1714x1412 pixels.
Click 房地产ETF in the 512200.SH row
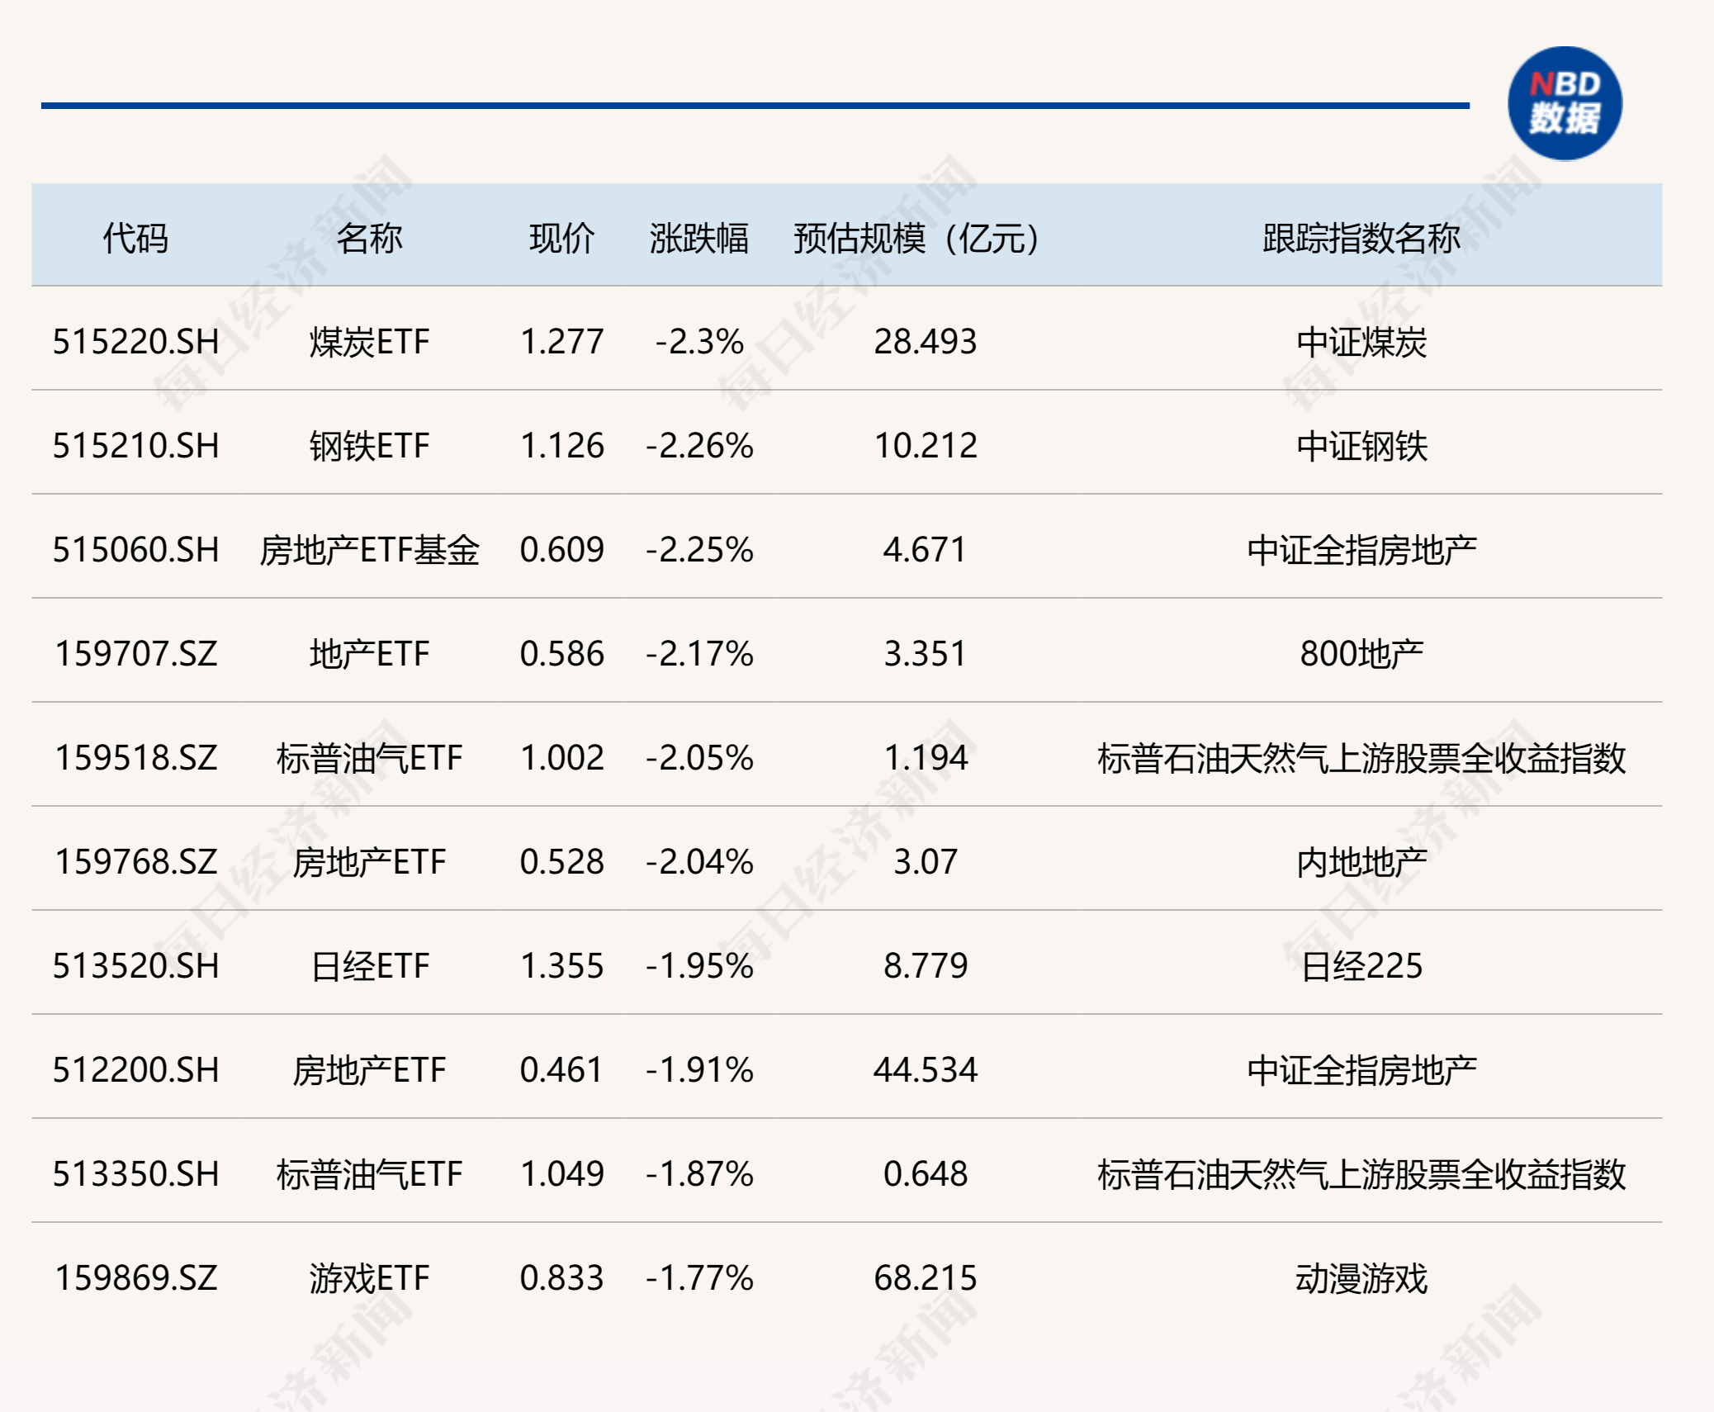tap(369, 1070)
